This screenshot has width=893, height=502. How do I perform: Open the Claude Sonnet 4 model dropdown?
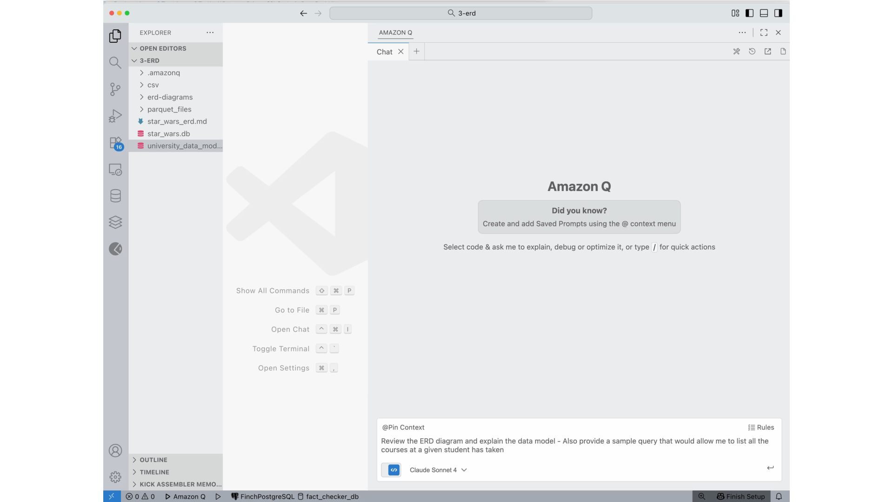[x=438, y=470]
